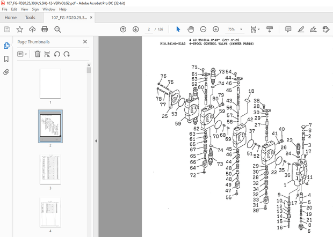
Task: Select page 4 thumbnail
Action: click(x=50, y=212)
